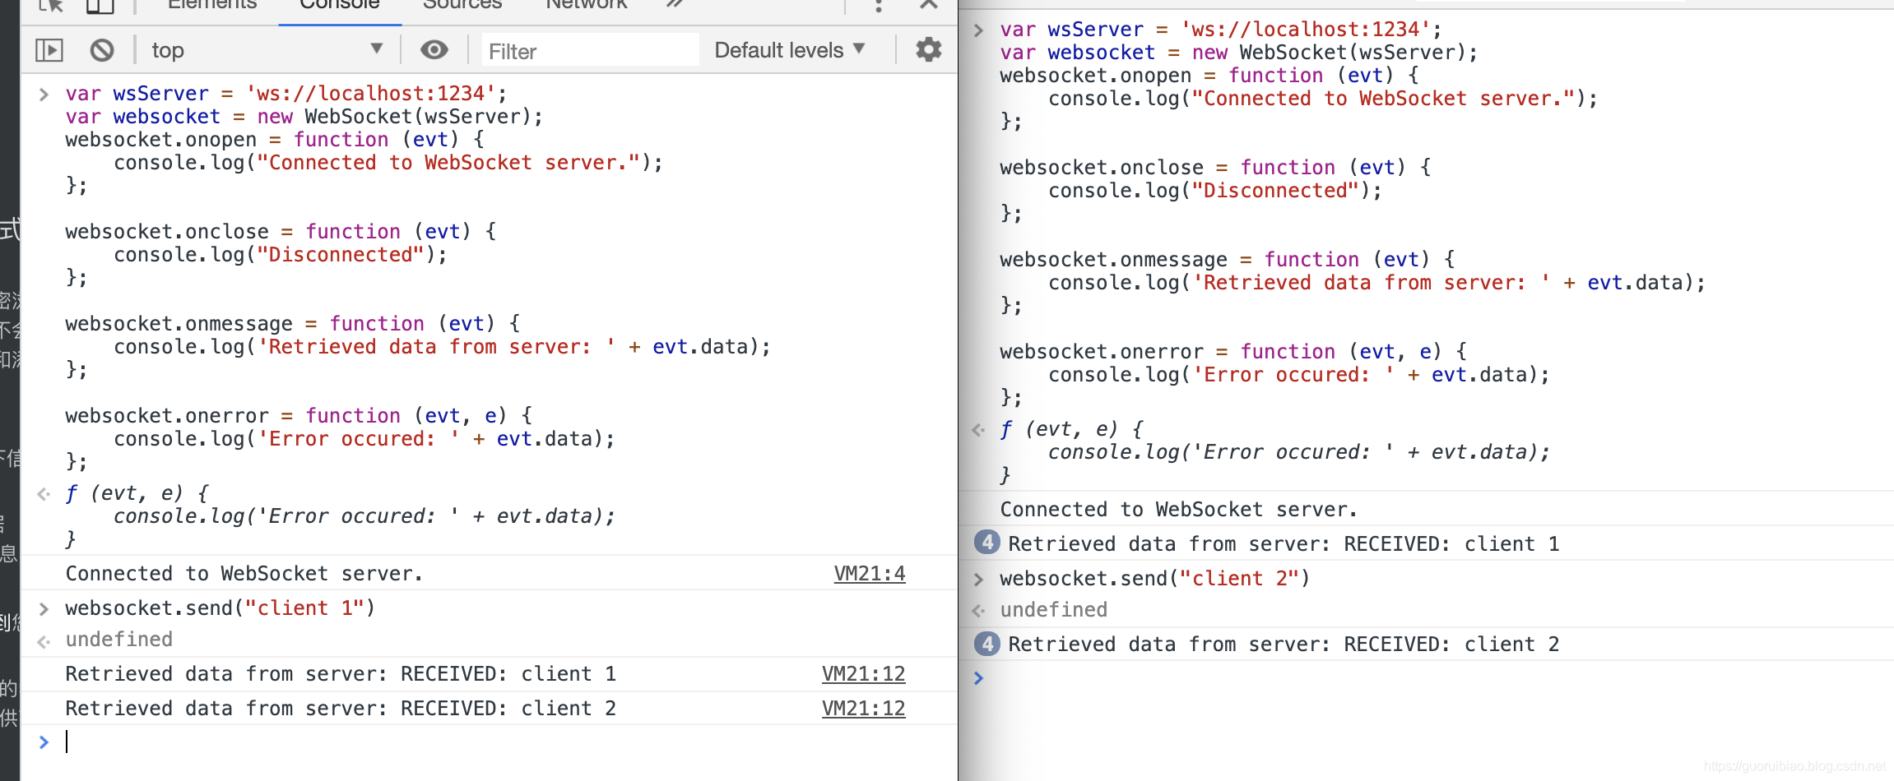Switch to the Sources tab
Viewport: 1894px width, 781px height.
tap(462, 5)
